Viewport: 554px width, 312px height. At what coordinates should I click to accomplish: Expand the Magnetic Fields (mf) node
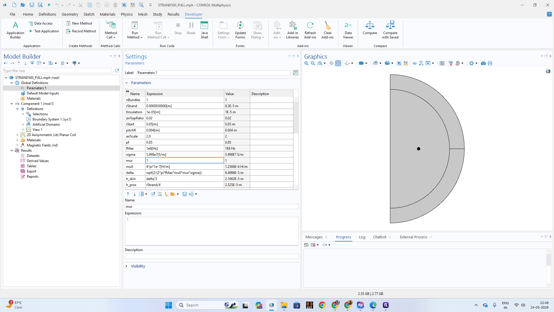tap(17, 145)
